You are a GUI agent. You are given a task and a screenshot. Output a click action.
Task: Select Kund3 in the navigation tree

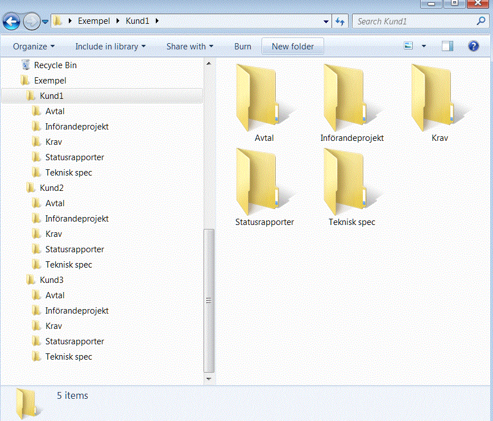[52, 280]
